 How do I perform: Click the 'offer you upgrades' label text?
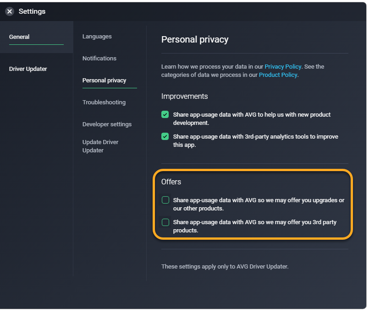click(259, 204)
